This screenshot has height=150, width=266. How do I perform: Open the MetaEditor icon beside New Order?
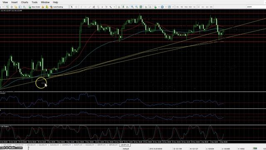[x=43, y=7]
